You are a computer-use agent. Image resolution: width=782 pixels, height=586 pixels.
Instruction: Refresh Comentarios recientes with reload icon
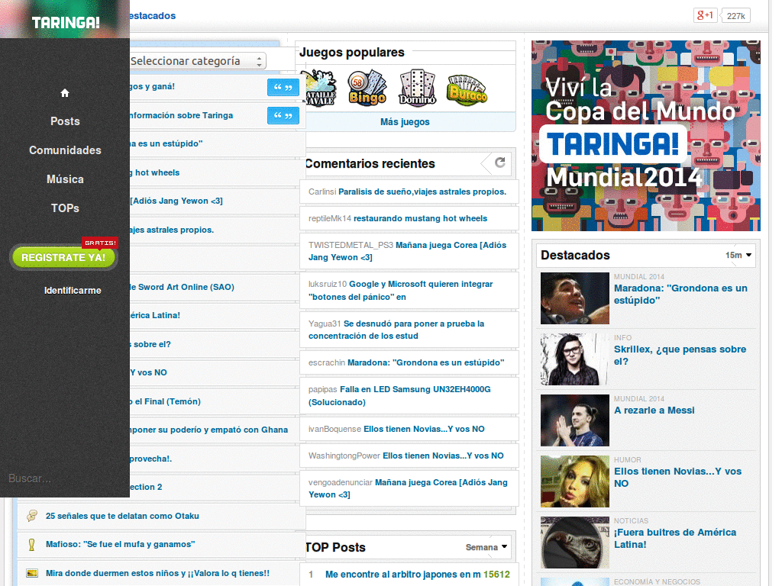coord(499,163)
